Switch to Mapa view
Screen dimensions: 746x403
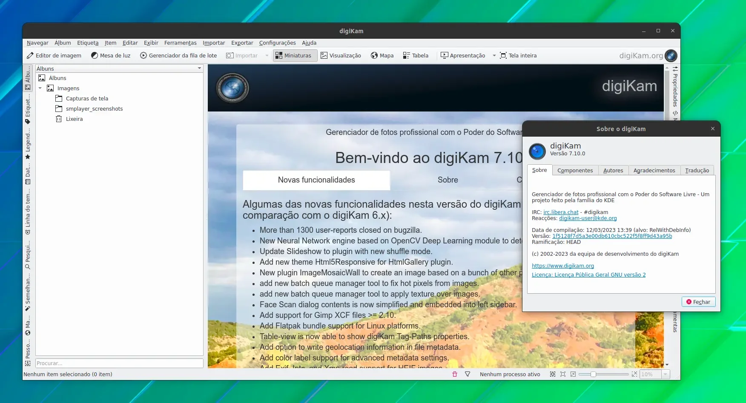click(382, 56)
